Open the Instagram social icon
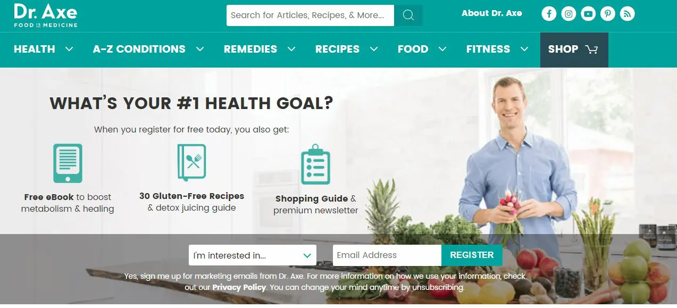 click(569, 14)
